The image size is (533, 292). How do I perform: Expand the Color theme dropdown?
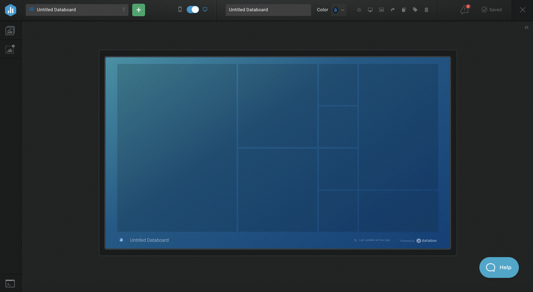[x=339, y=10]
